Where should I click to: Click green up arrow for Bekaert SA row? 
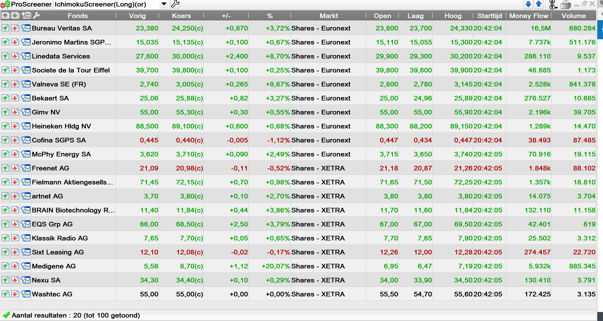pos(5,98)
